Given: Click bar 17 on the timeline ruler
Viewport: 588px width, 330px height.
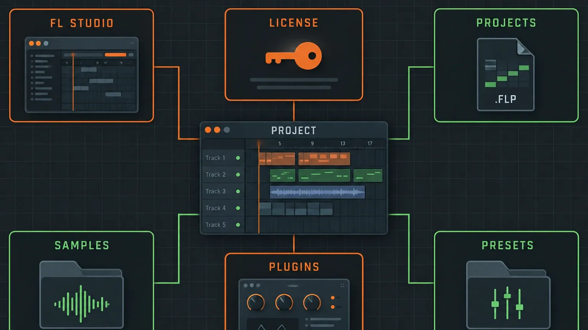Looking at the screenshot, I should tap(370, 144).
